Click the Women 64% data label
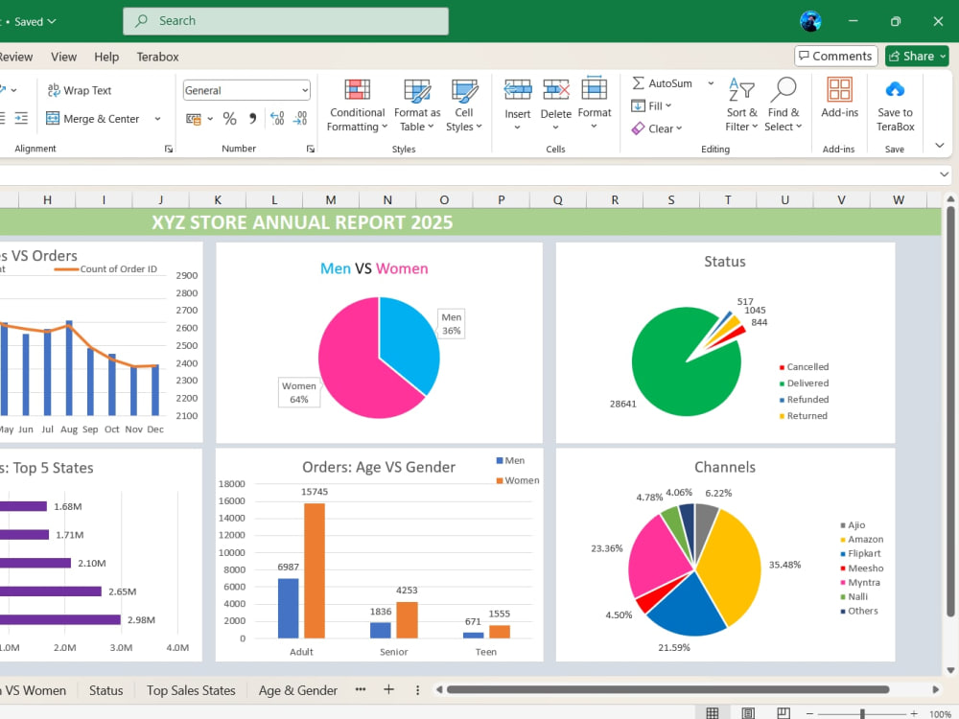 (x=298, y=392)
